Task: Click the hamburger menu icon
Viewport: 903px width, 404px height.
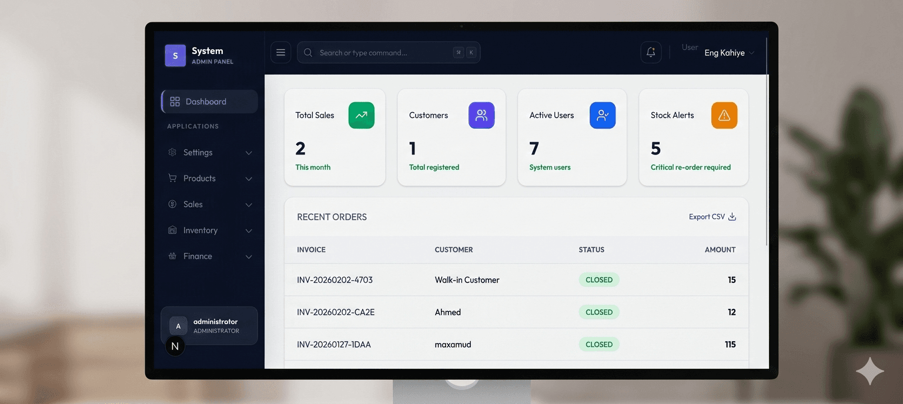Action: pyautogui.click(x=280, y=52)
